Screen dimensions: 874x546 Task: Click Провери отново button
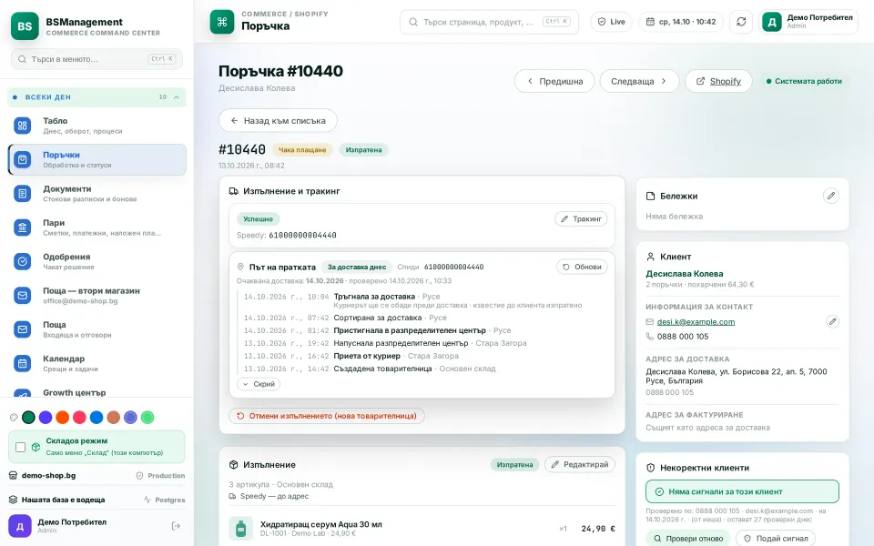[x=688, y=538]
